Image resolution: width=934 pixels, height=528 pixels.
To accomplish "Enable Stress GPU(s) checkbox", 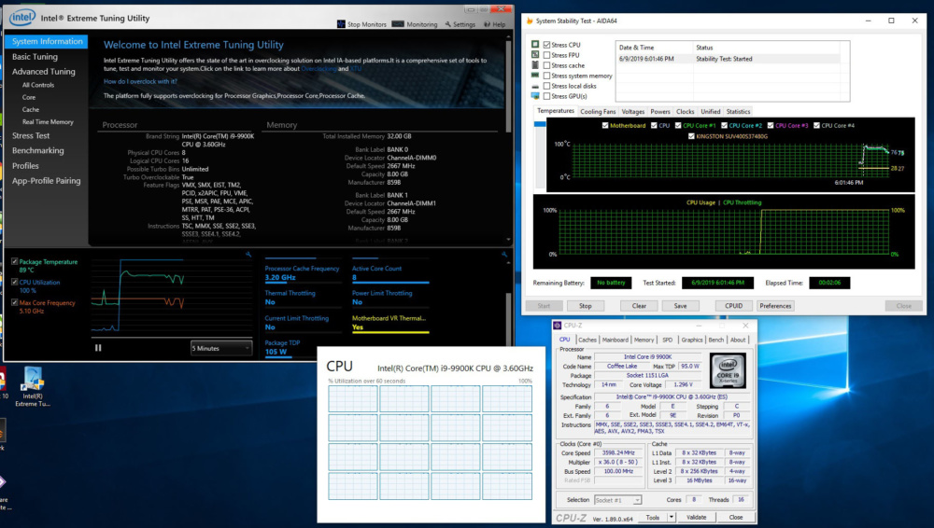I will pos(546,96).
